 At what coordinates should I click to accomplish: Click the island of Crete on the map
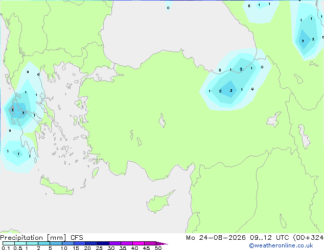pos(57,186)
